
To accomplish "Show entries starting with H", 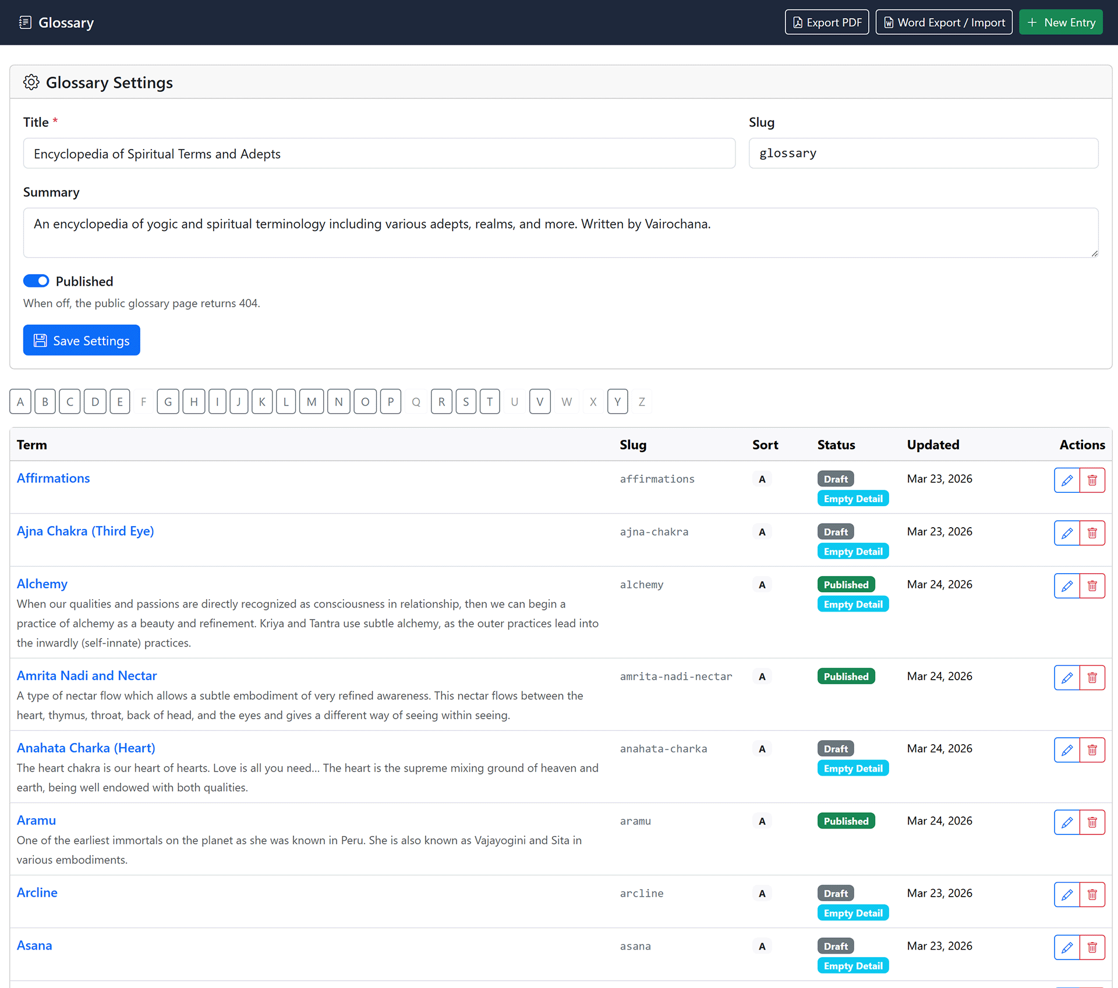I will (194, 402).
